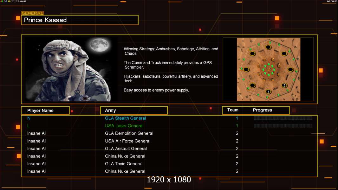Click start position 1 marker on map
This screenshot has width=338, height=190.
pyautogui.click(x=268, y=92)
